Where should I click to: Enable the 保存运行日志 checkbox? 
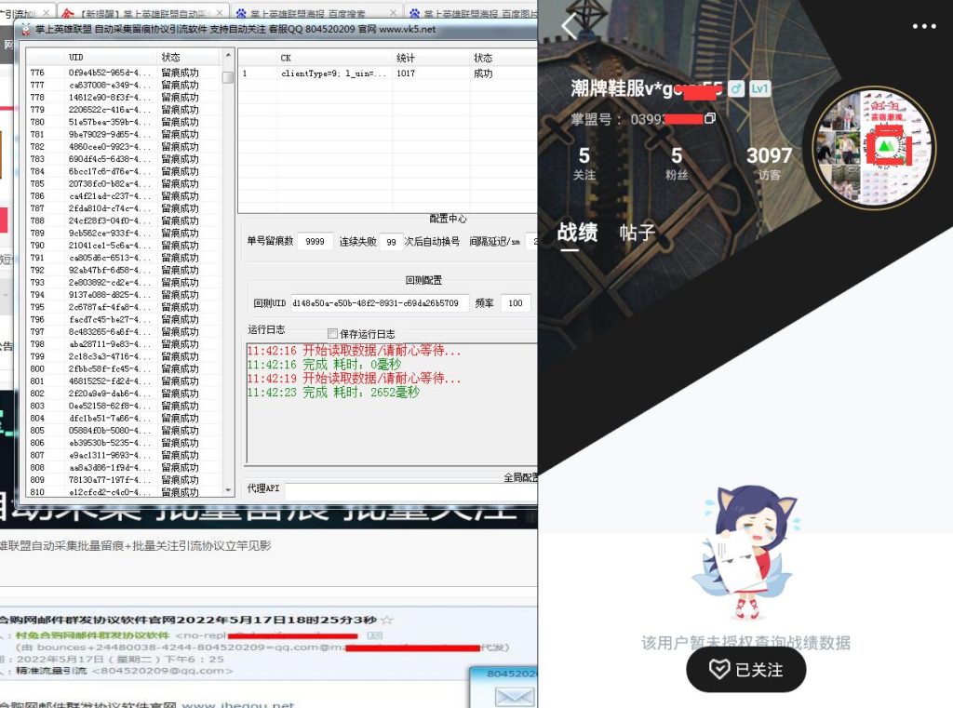click(332, 334)
